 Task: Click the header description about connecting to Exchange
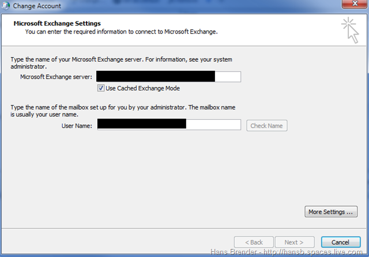point(121,32)
